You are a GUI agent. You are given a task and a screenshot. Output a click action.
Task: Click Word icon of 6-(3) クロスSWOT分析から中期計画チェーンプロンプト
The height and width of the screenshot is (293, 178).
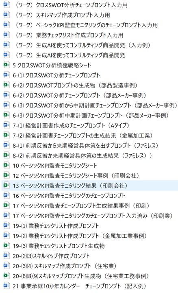(x=7, y=105)
